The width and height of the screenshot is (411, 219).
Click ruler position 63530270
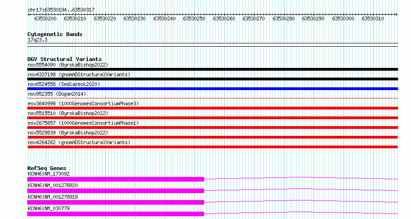254,18
